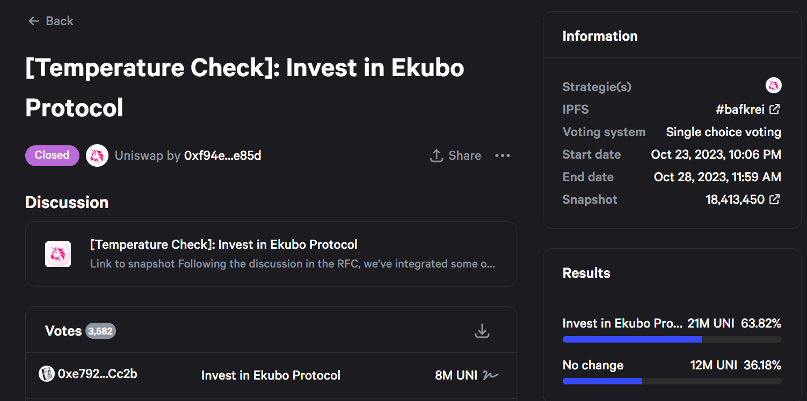Open the Snapshot block external link icon
The width and height of the screenshot is (807, 401).
(x=774, y=199)
